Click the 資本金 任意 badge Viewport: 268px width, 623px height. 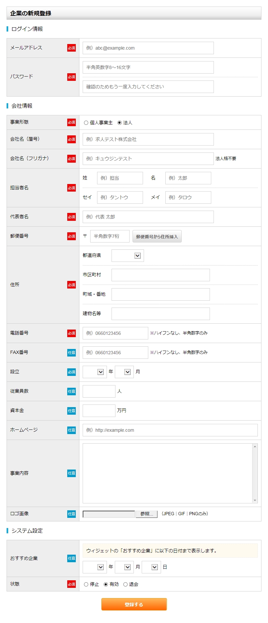(x=72, y=411)
